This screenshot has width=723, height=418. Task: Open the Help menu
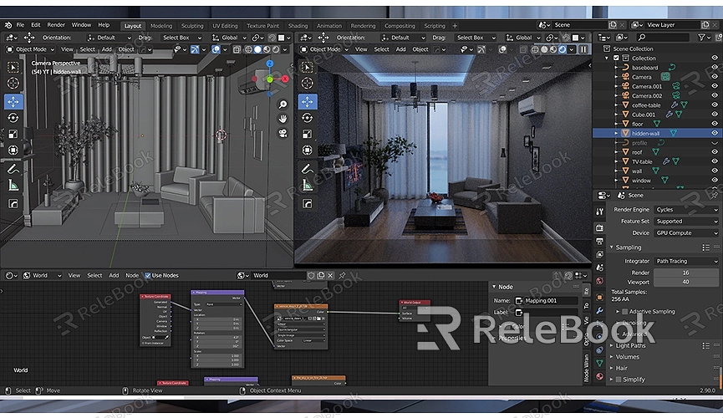[104, 25]
